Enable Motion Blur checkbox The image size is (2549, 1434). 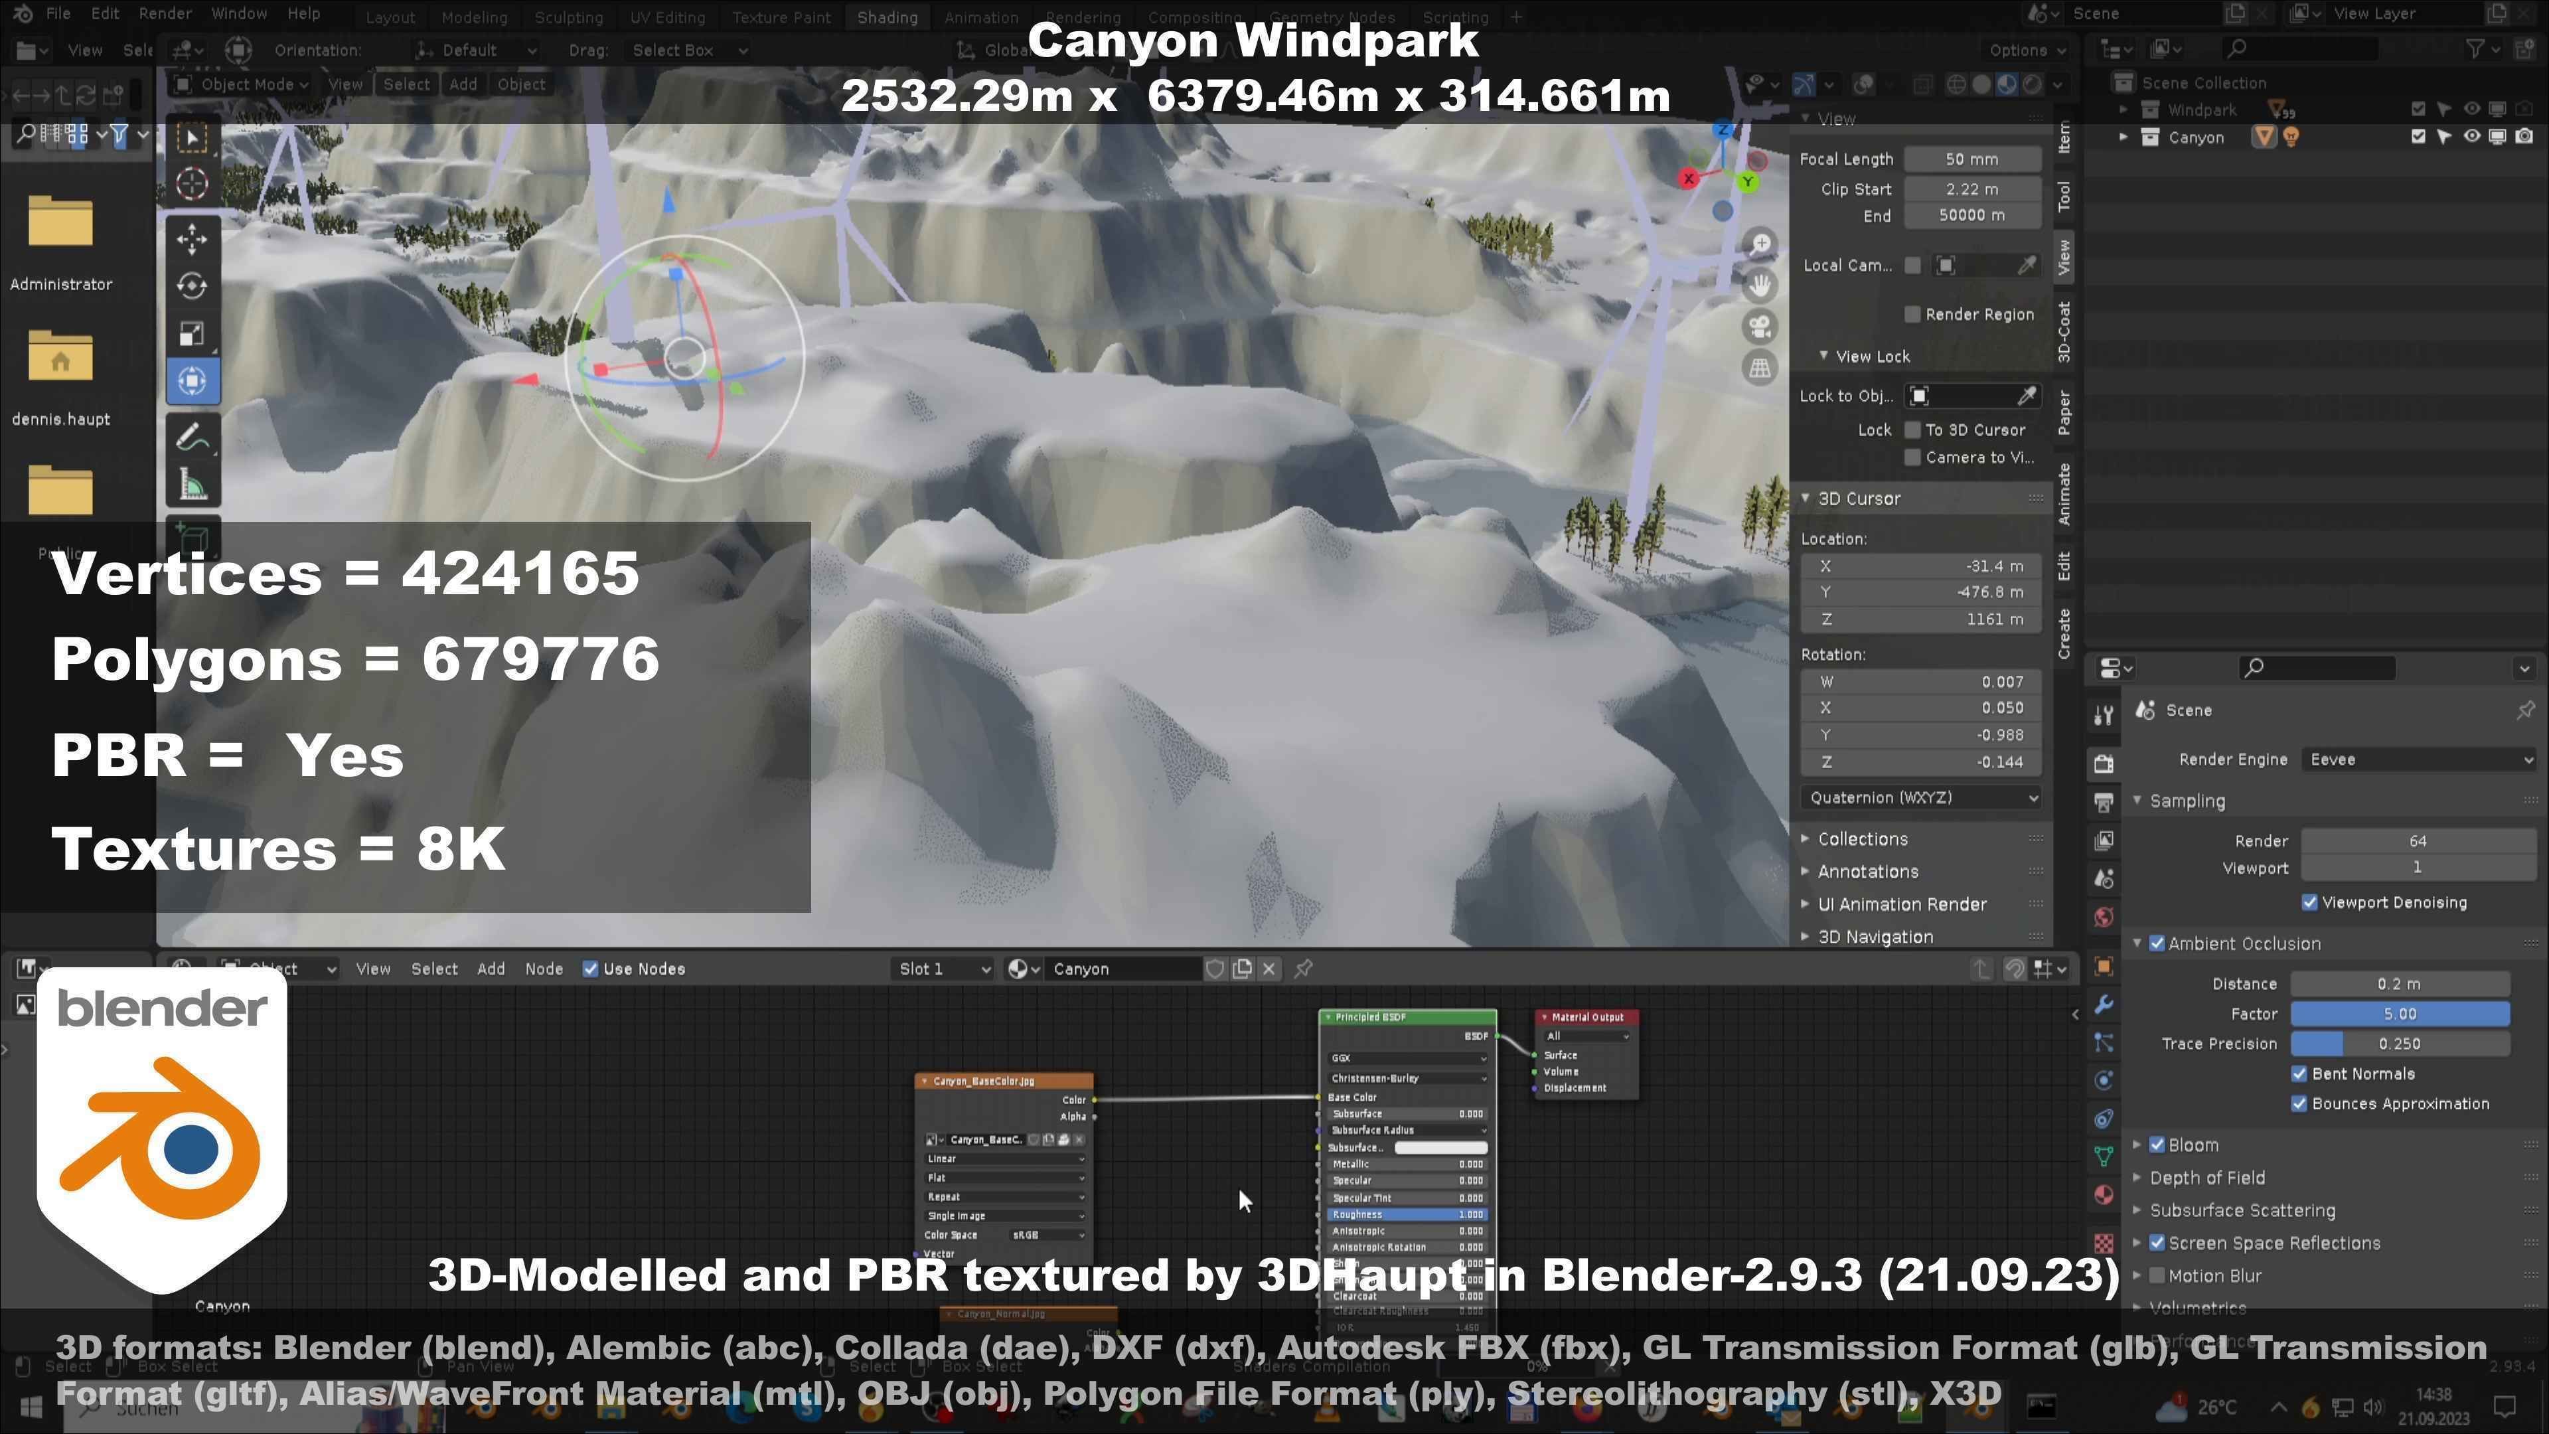2157,1277
